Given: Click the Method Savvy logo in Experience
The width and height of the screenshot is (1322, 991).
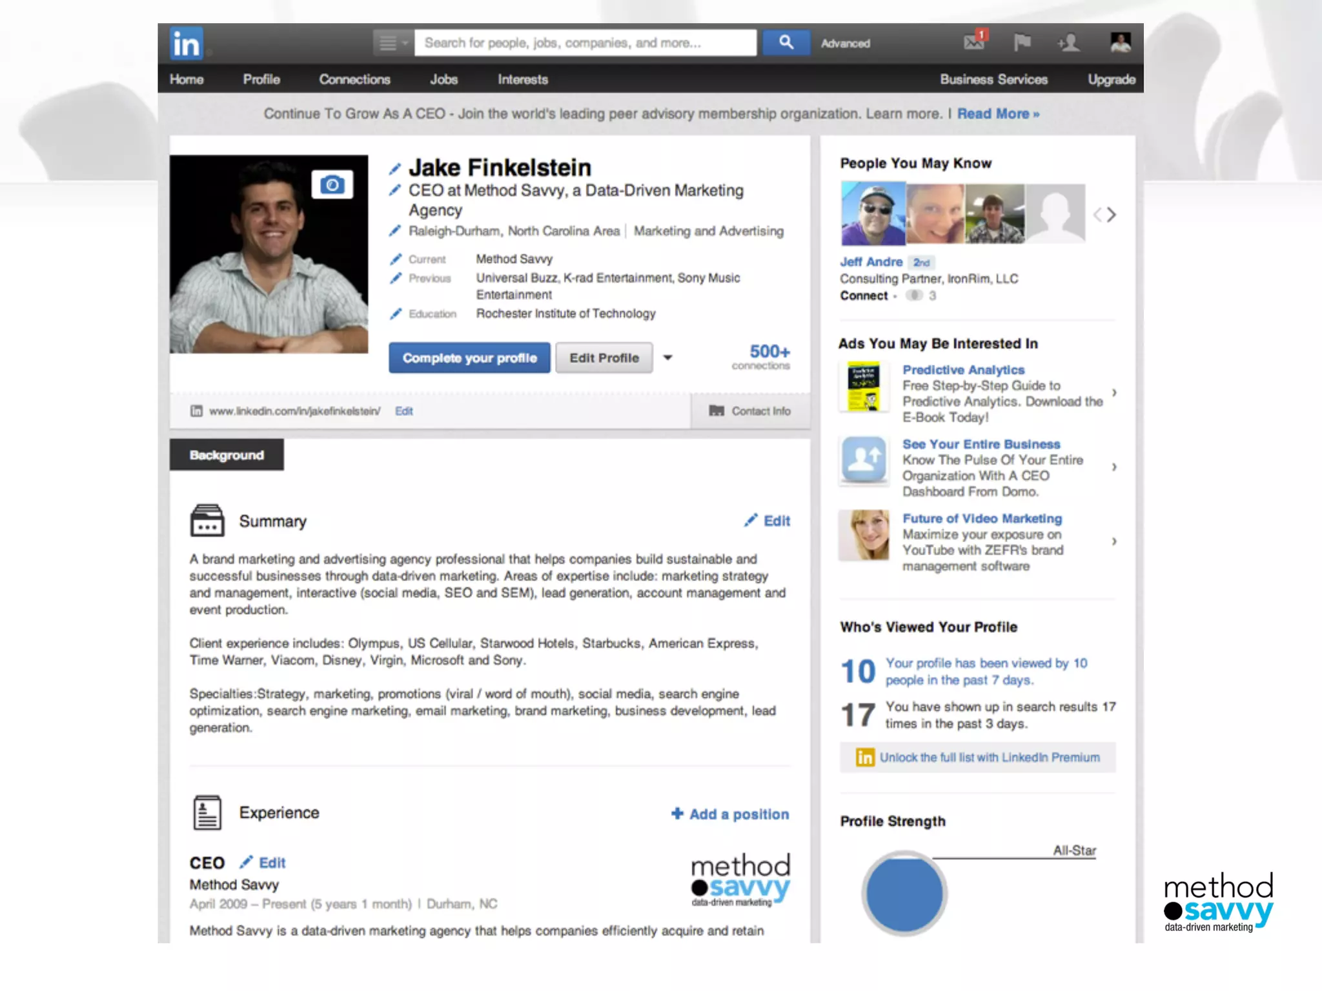Looking at the screenshot, I should [x=740, y=881].
